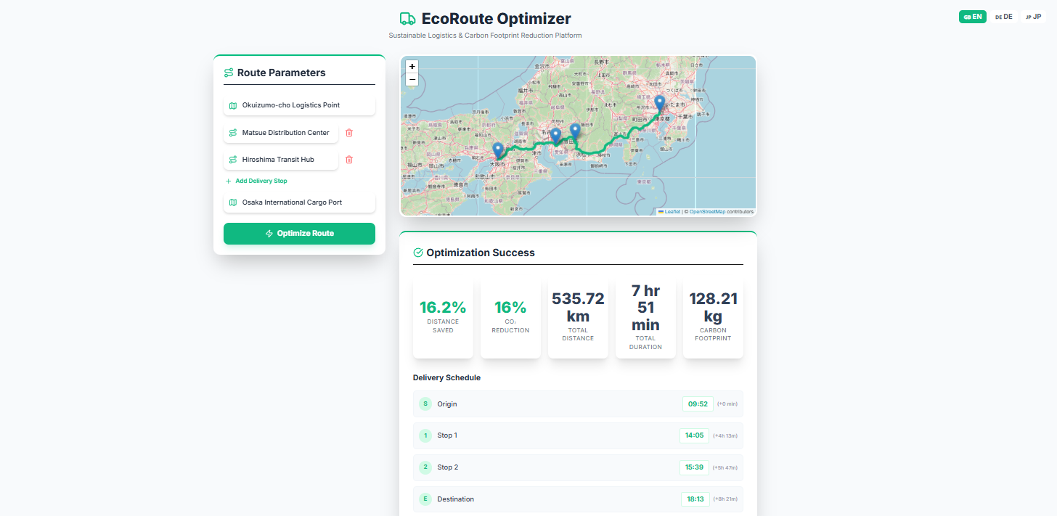Viewport: 1057px width, 516px height.
Task: Switch language to Japanese
Action: tap(1033, 16)
